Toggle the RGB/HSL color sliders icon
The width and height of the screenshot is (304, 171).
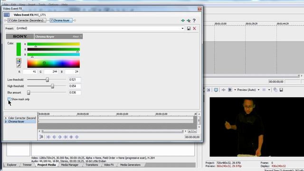click(19, 61)
